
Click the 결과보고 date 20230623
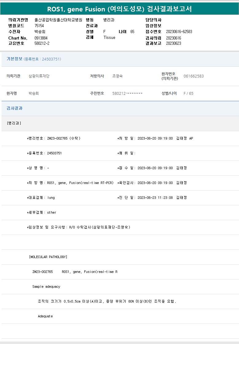coord(173,44)
